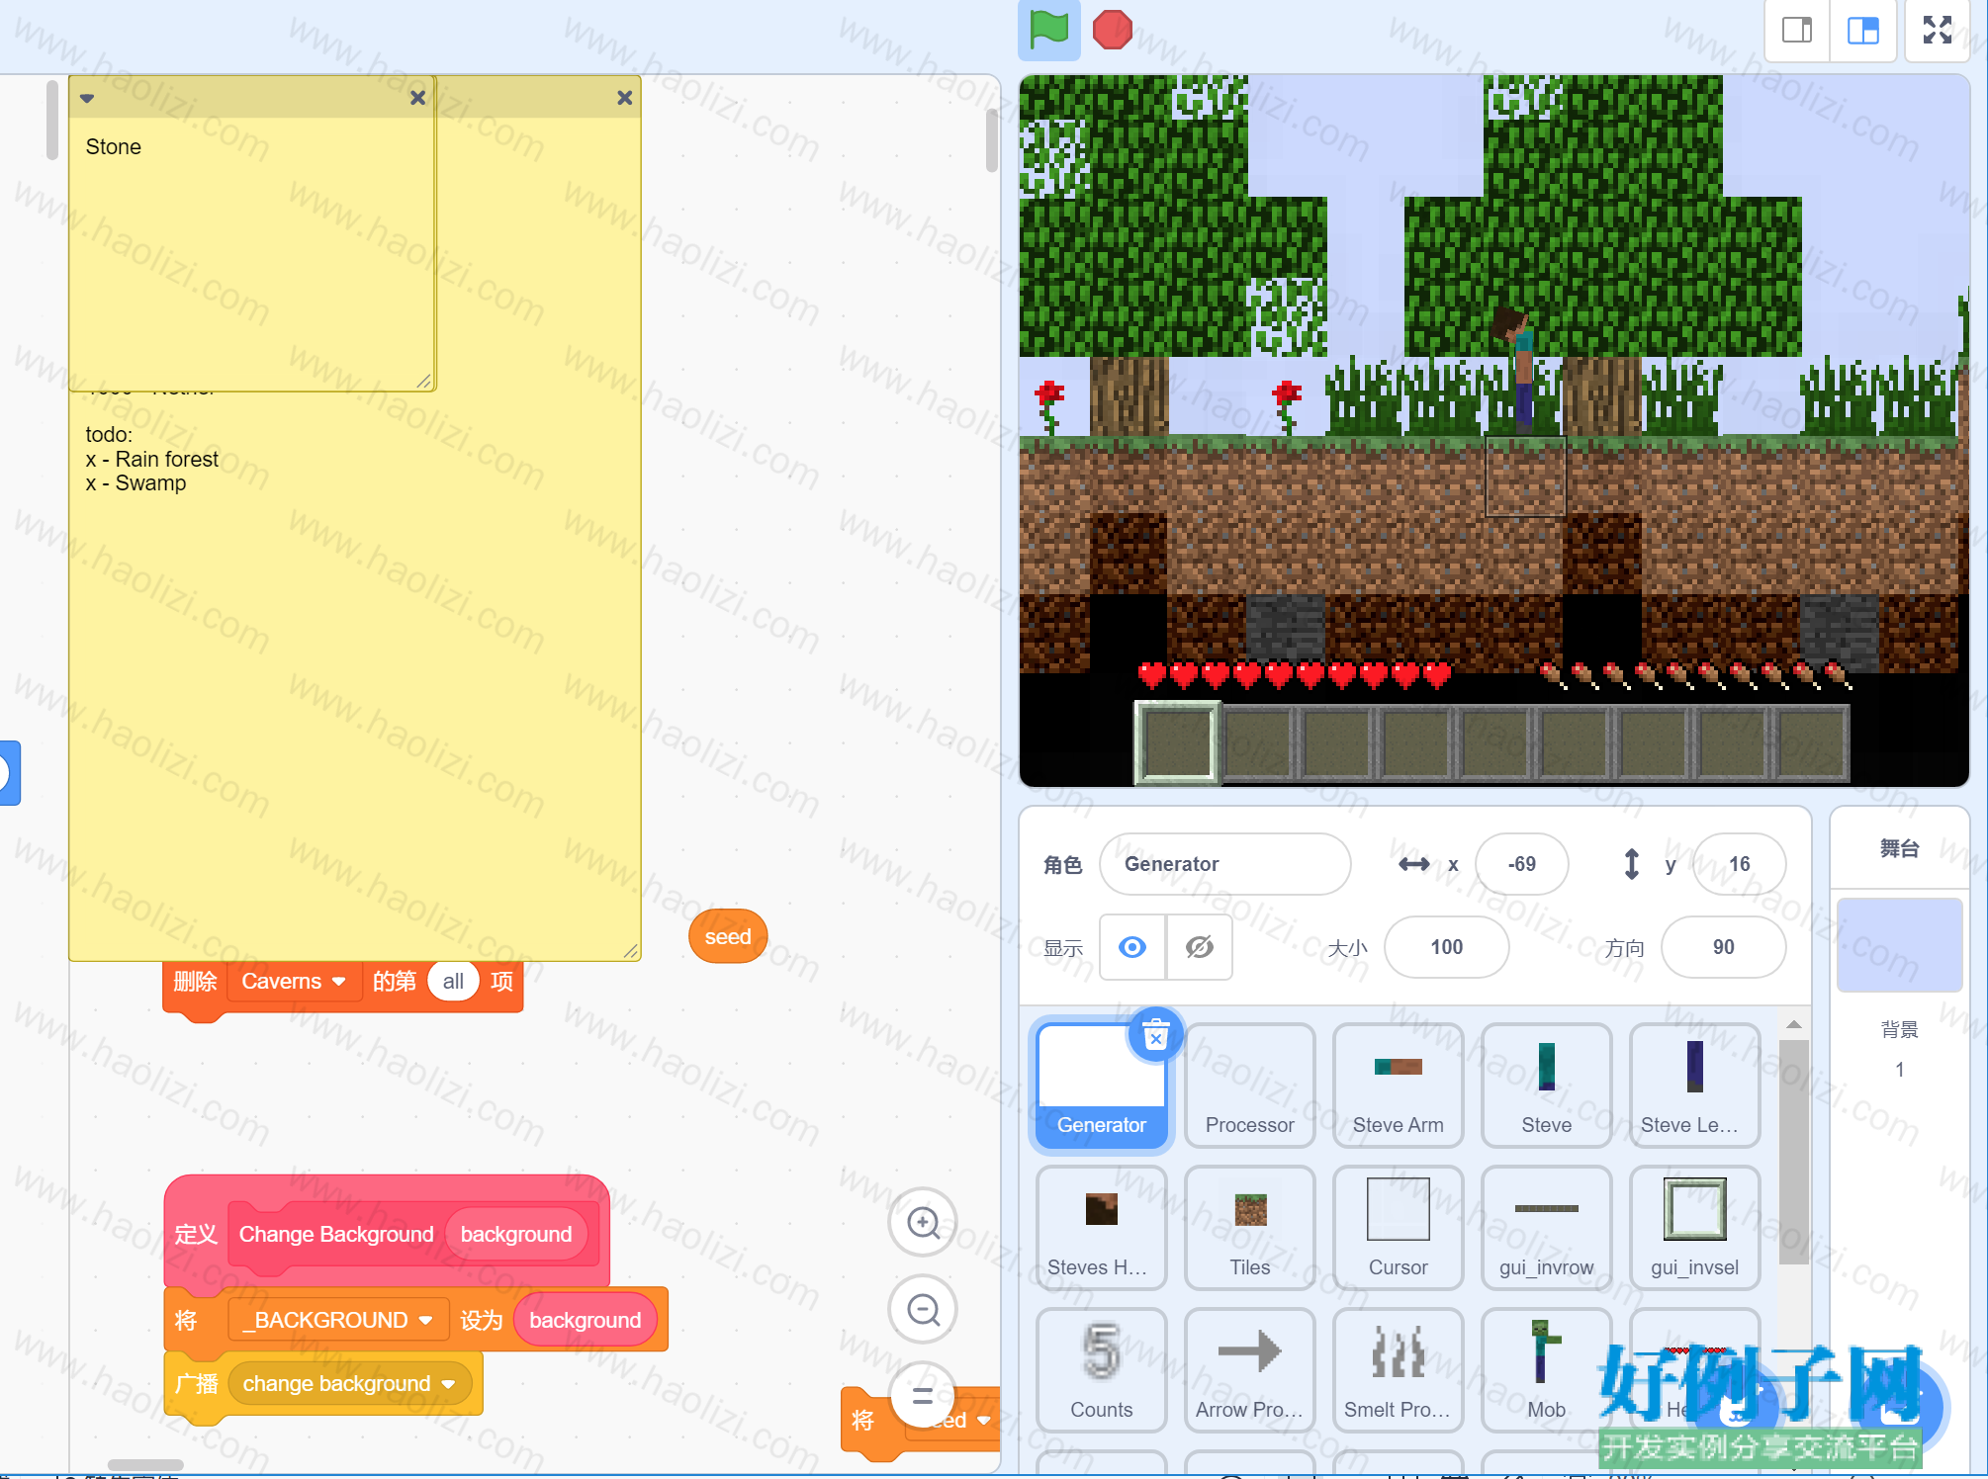Zoom out the code workspace

(923, 1310)
